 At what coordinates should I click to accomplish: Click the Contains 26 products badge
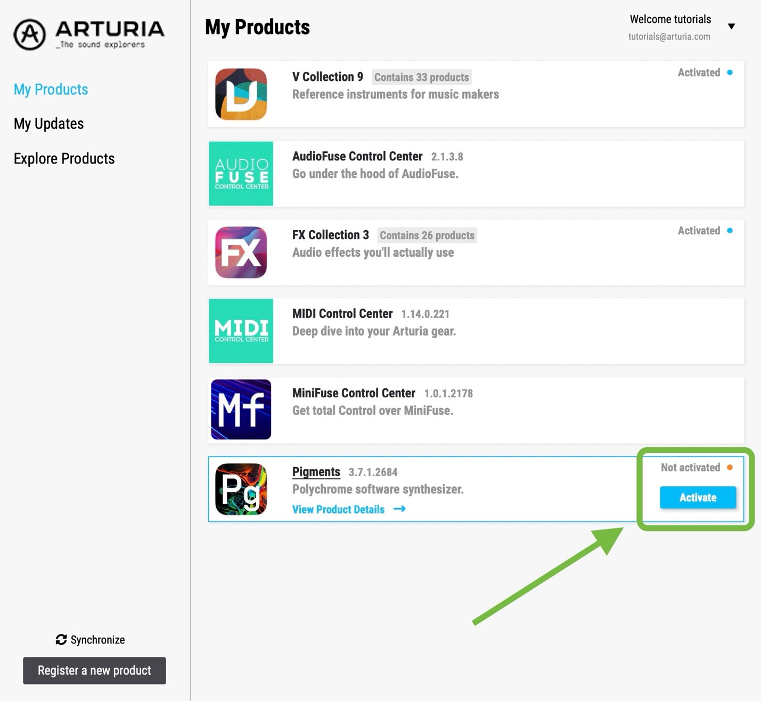pyautogui.click(x=427, y=235)
